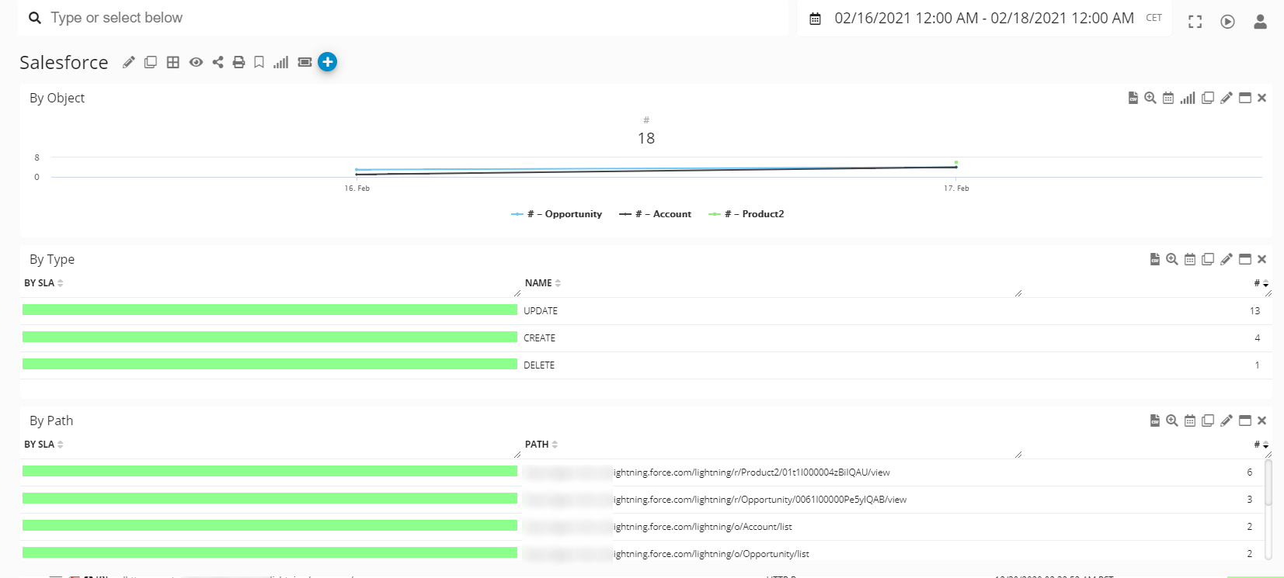Select the UPDATE row in By Type
The image size is (1284, 578).
click(541, 311)
